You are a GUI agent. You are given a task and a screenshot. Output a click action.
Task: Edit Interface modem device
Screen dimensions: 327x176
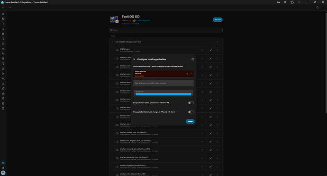(210, 134)
